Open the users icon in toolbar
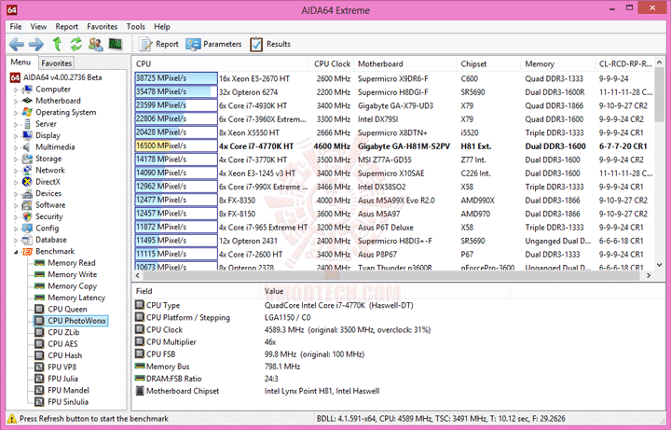 (95, 44)
